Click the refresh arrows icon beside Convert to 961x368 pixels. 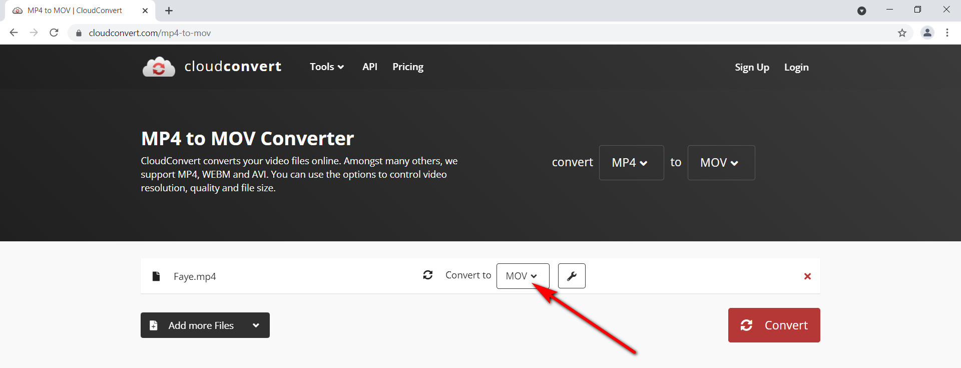tap(428, 275)
